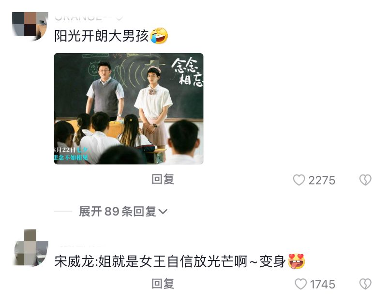Click the heart-eyes emoji after 变身
Viewport: 387px width, 302px height.
(297, 261)
